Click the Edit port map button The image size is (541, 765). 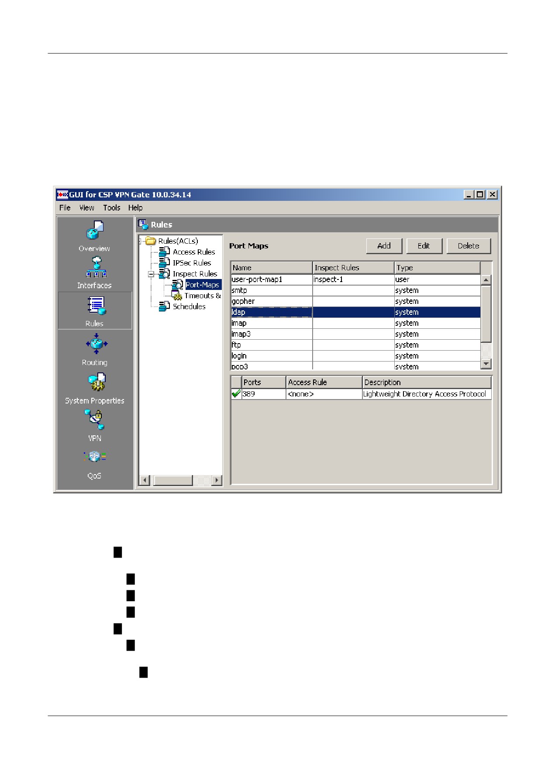coord(424,246)
